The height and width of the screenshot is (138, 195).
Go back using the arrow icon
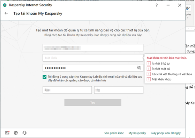coord(6,13)
